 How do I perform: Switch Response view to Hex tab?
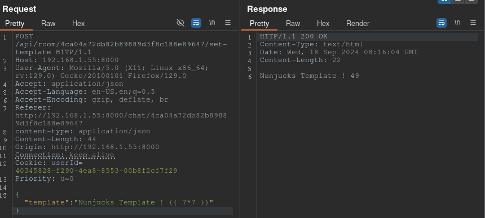pos(323,24)
